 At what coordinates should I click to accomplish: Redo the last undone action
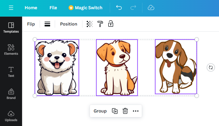click(133, 8)
